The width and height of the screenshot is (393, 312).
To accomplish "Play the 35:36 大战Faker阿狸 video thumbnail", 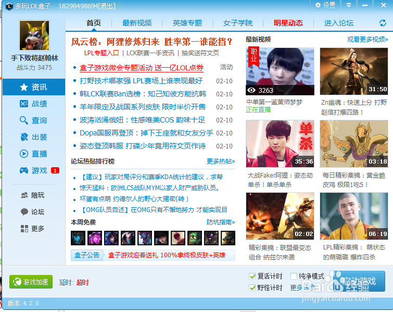I will (280, 143).
